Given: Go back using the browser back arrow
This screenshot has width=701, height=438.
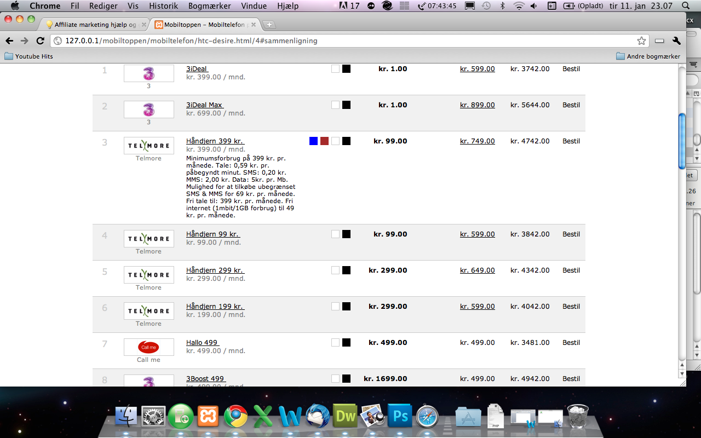Looking at the screenshot, I should tap(9, 41).
